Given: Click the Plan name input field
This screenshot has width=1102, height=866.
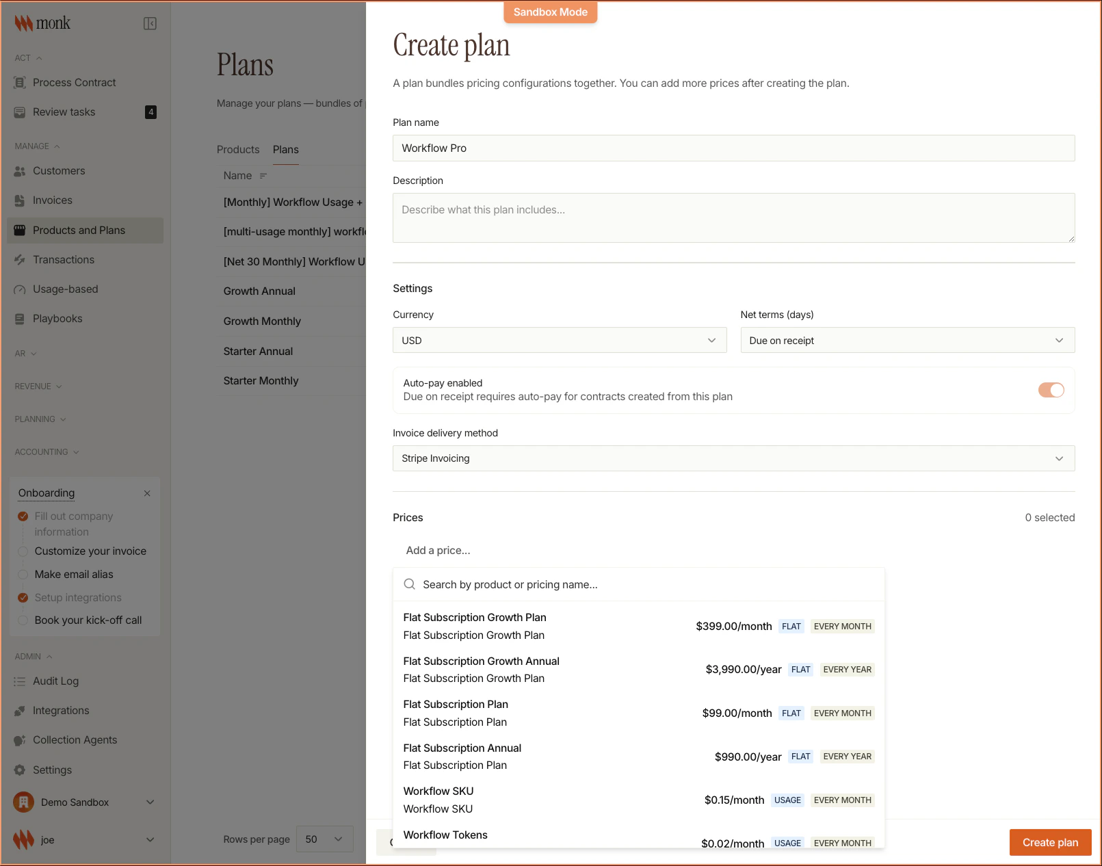Looking at the screenshot, I should (734, 148).
